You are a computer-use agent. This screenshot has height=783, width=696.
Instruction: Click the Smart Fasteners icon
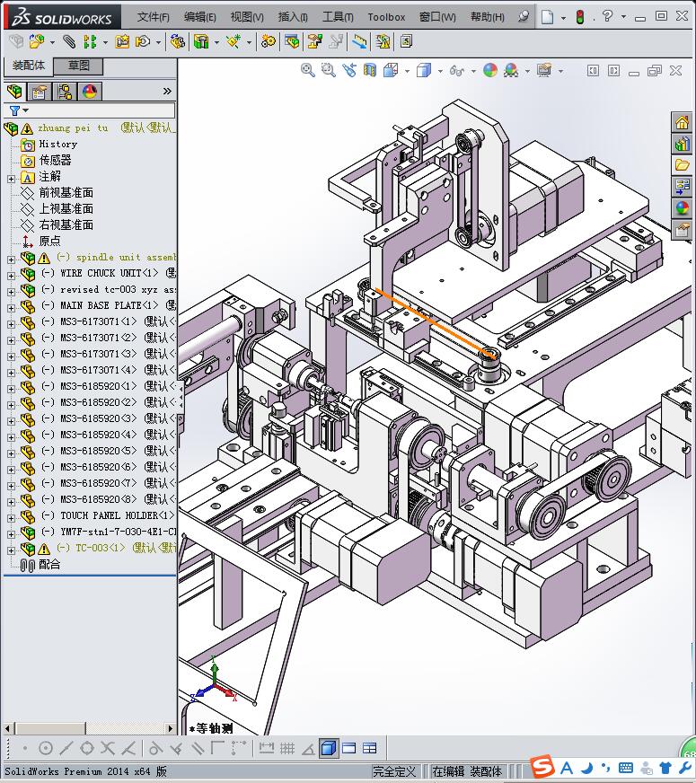pos(122,41)
